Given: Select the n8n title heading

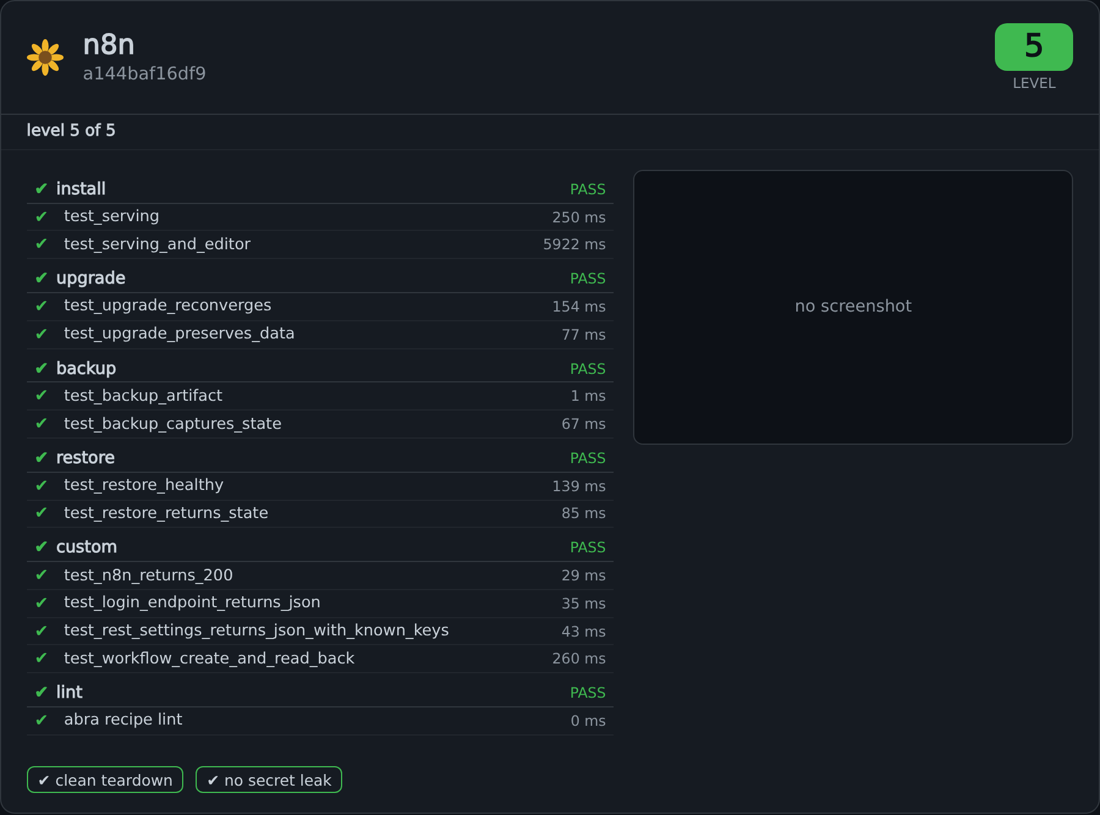Looking at the screenshot, I should 109,45.
